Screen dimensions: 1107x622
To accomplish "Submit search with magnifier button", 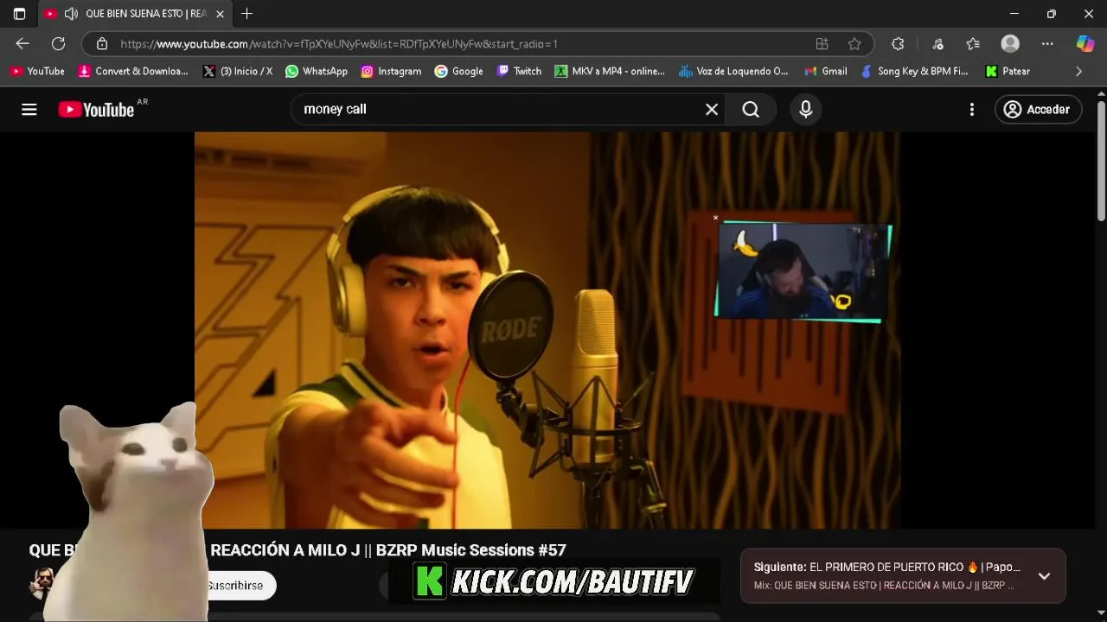I will pyautogui.click(x=751, y=110).
